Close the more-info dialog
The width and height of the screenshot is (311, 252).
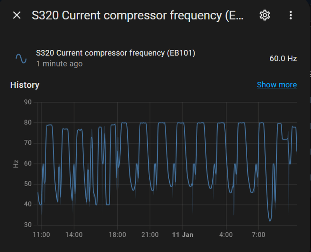click(x=17, y=15)
